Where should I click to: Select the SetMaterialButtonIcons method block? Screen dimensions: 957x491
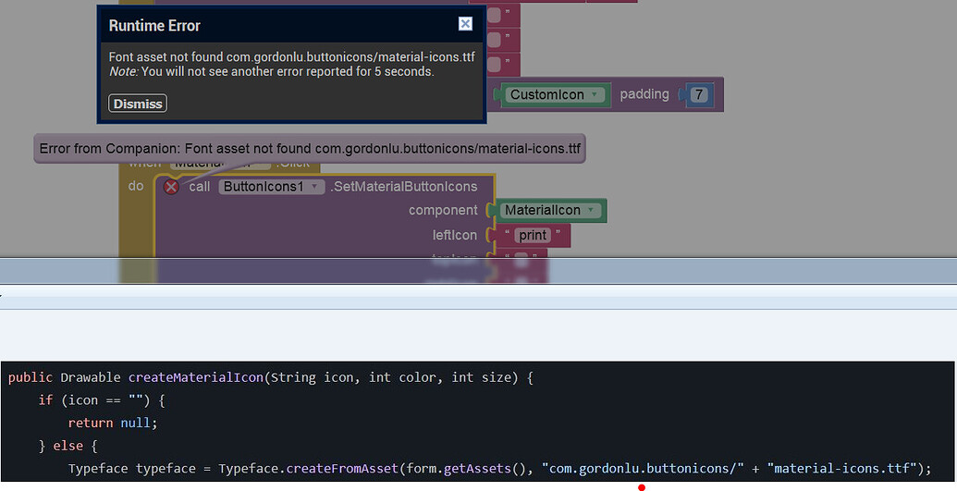tap(404, 187)
